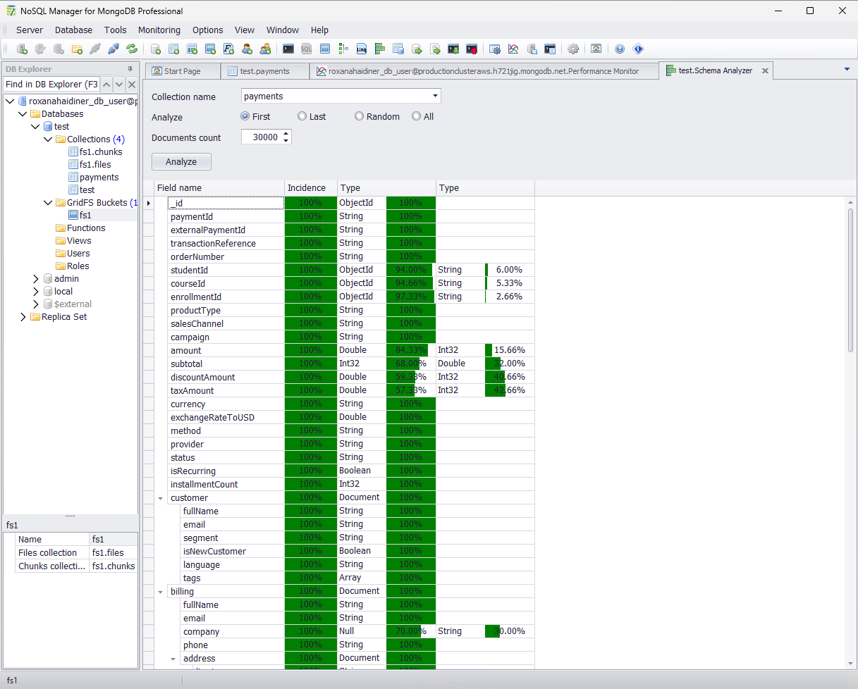The image size is (858, 689).
Task: Click the blue question mark help icon
Action: [620, 49]
